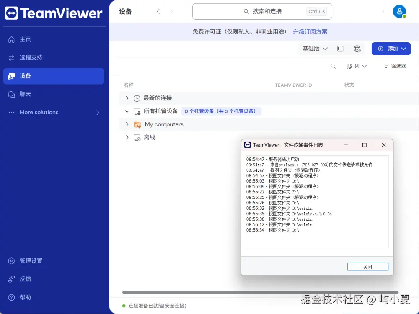Click the device list search magnifier
Image resolution: width=419 pixels, height=314 pixels.
333,66
